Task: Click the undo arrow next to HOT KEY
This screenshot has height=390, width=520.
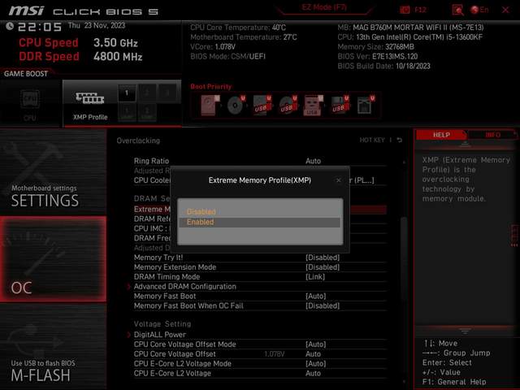Action: [x=400, y=140]
